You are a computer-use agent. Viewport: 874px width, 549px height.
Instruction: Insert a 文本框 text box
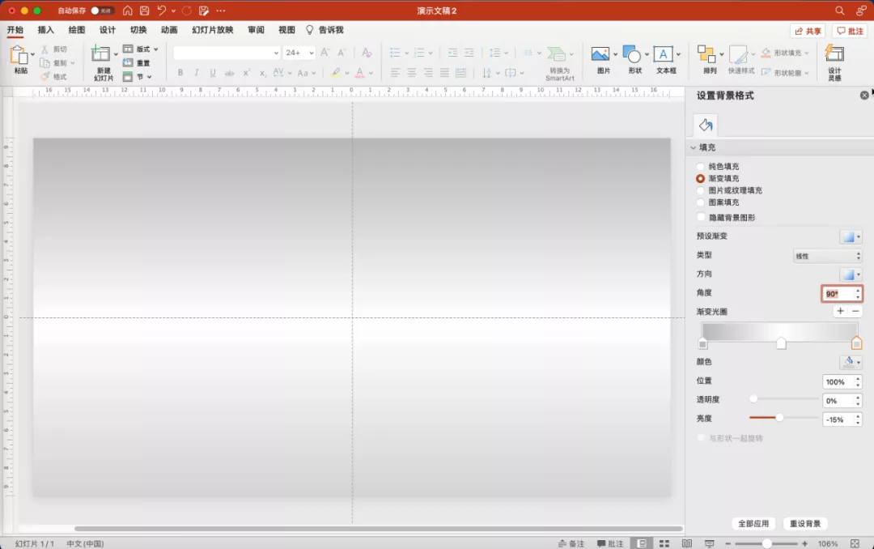[663, 54]
